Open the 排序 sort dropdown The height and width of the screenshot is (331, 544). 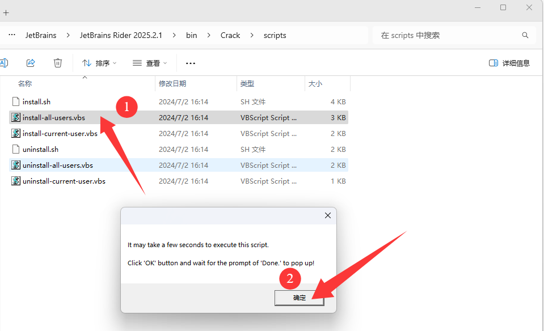pyautogui.click(x=99, y=63)
